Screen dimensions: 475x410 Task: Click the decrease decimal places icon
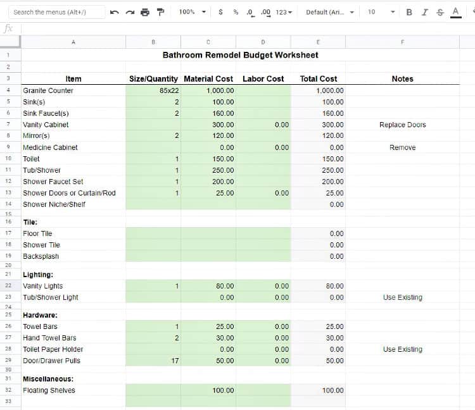pos(250,12)
